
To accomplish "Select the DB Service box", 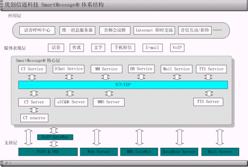I will coord(141,69).
